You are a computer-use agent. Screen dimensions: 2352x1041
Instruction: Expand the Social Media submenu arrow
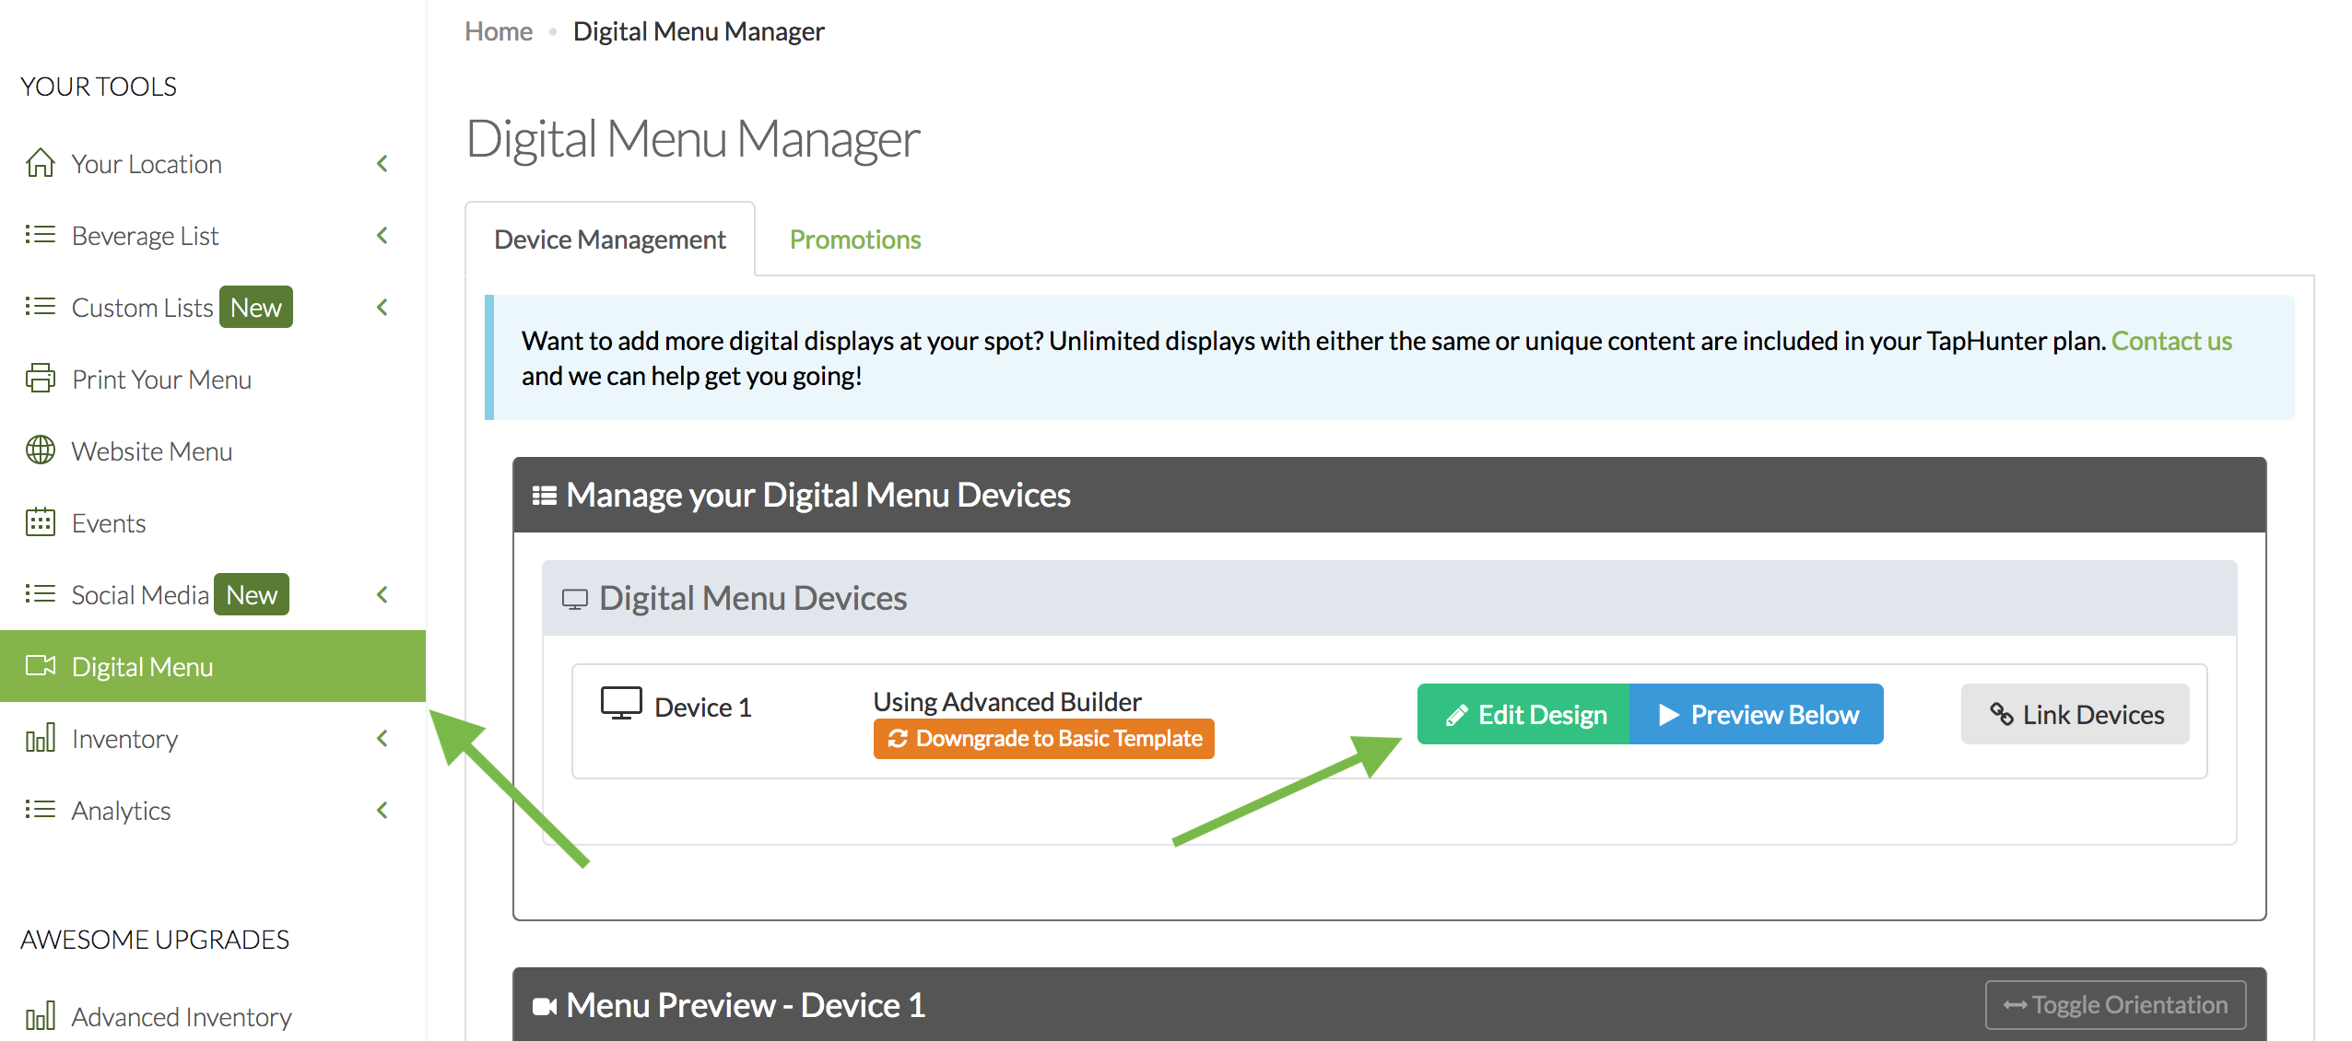pos(382,594)
